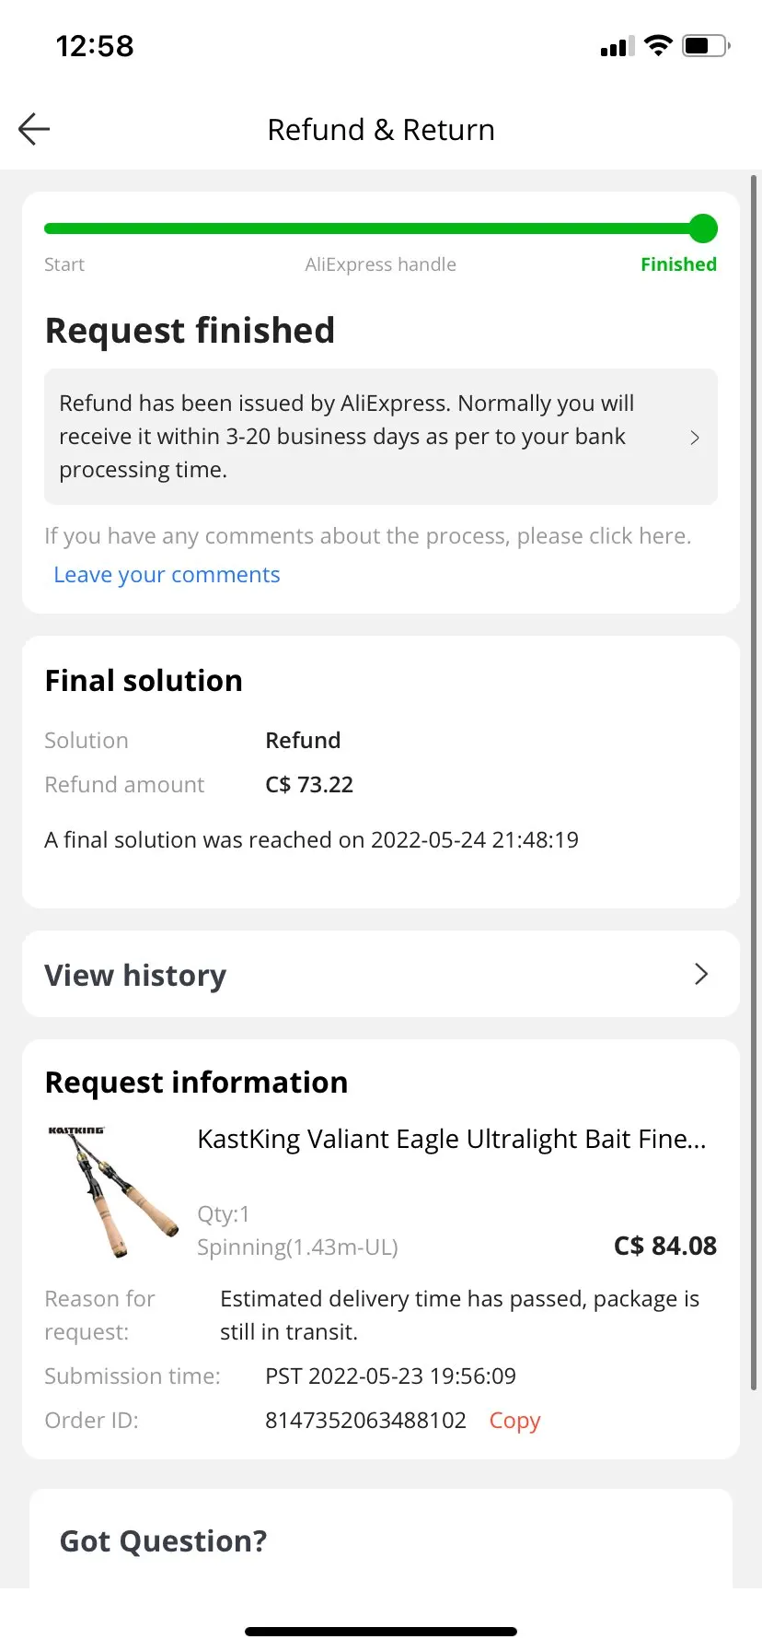Tap the KastKing fishing rod thumbnail

pos(113,1190)
